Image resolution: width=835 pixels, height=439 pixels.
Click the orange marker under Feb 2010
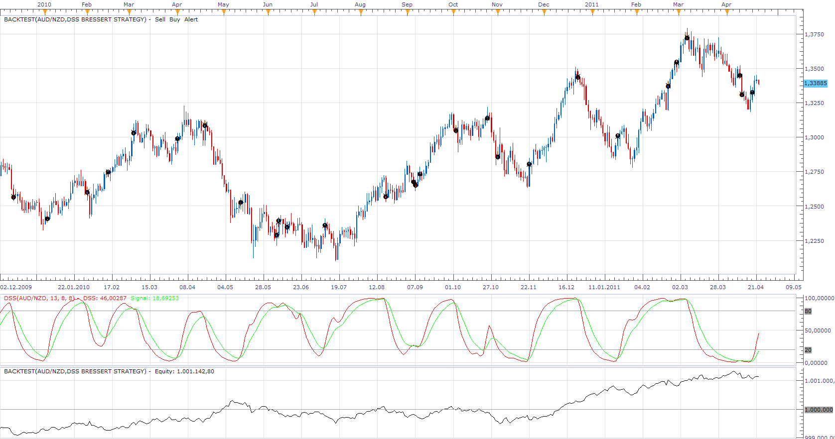coord(87,12)
